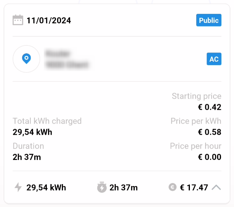This screenshot has height=207, width=234.
Task: Click the Public badge
Action: pyautogui.click(x=209, y=20)
